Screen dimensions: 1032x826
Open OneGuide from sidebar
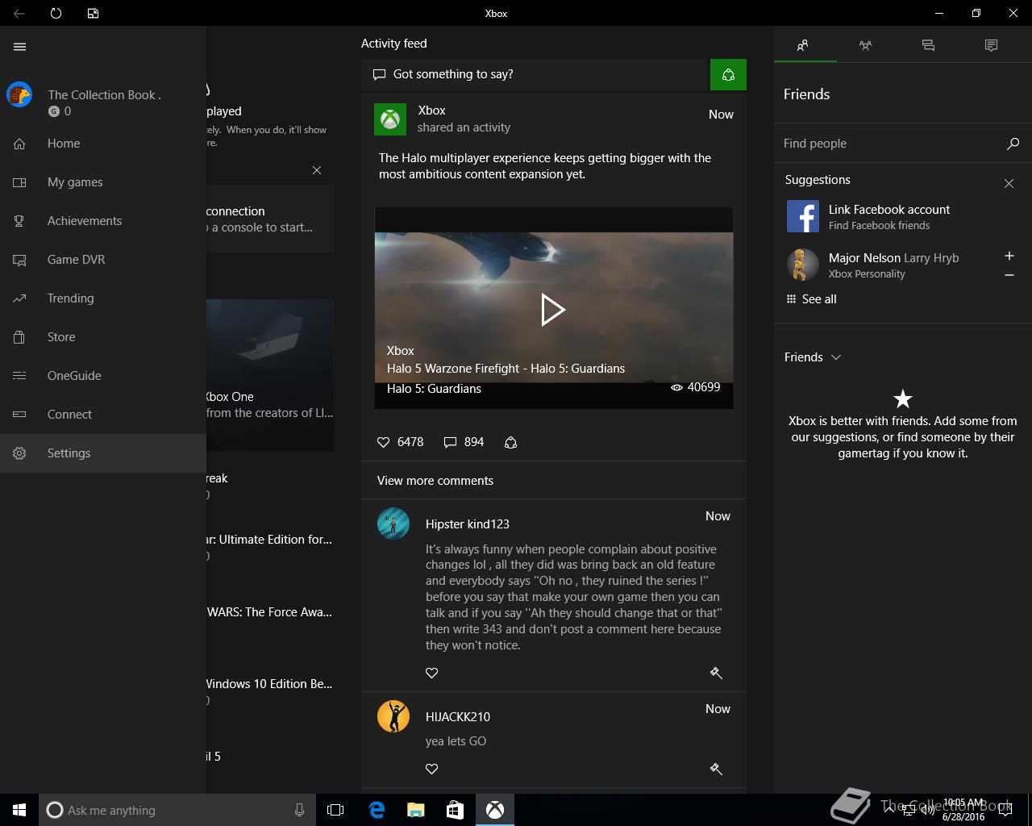click(x=103, y=376)
